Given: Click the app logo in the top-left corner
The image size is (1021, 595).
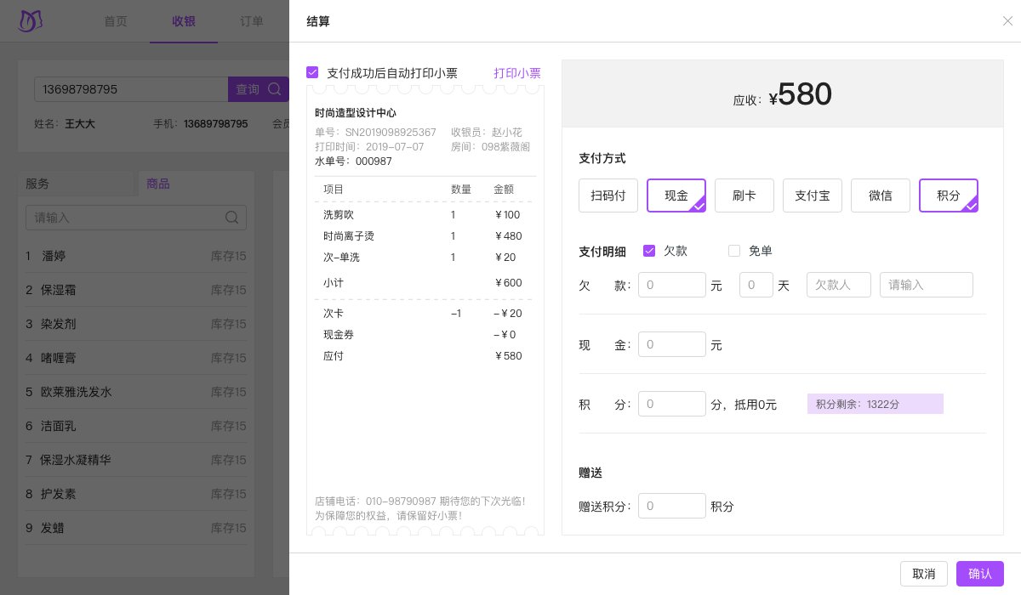Looking at the screenshot, I should (31, 21).
